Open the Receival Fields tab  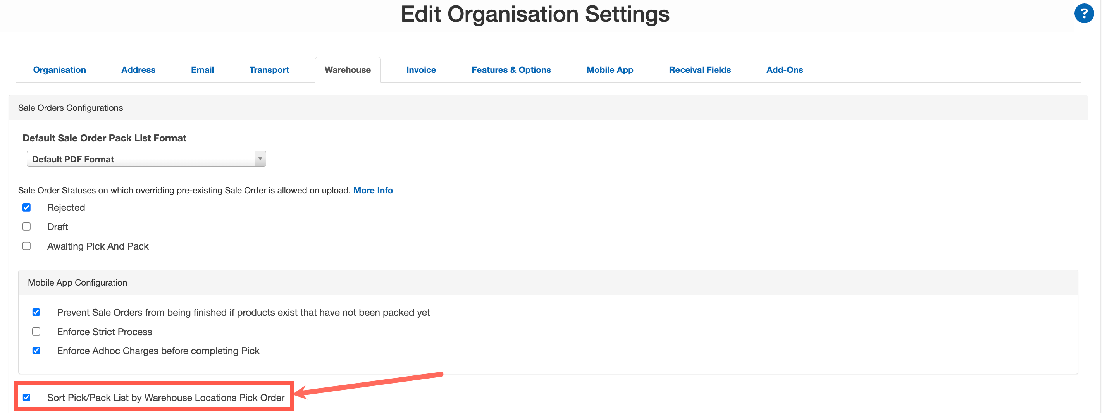click(700, 70)
